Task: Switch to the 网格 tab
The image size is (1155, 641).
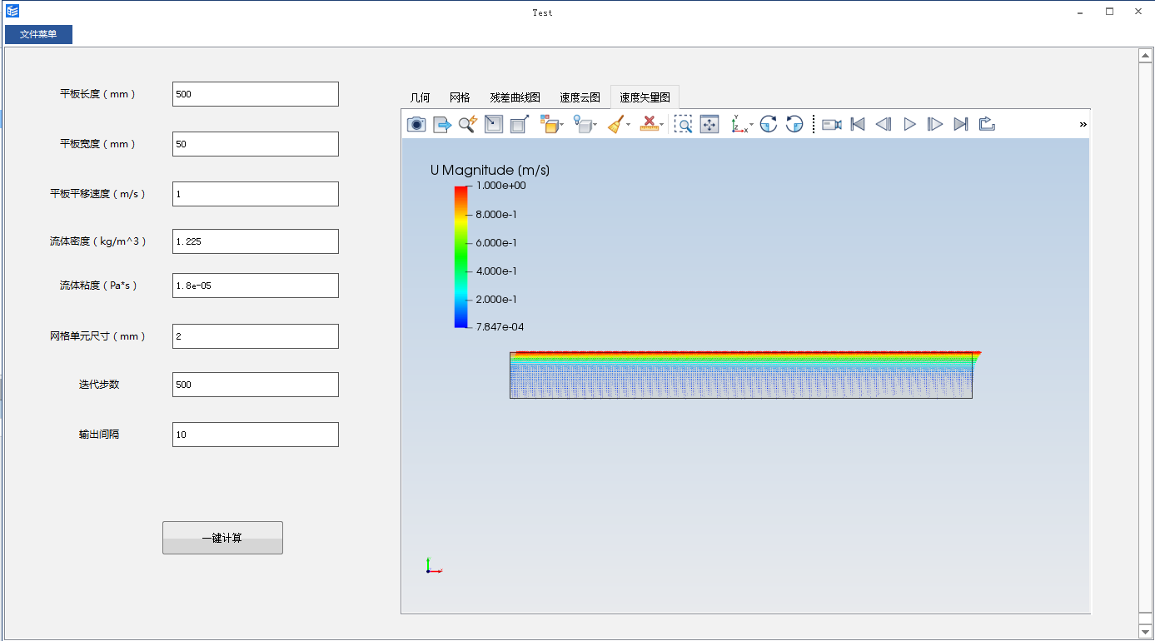Action: tap(460, 97)
